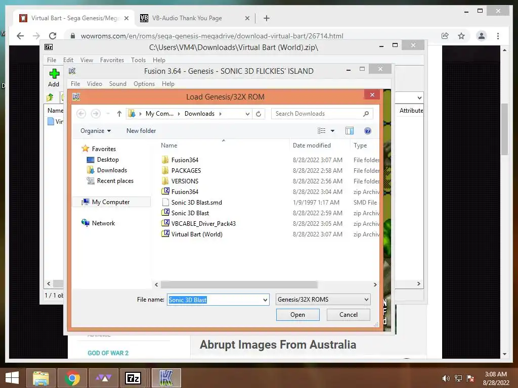Viewport: 518px width, 388px height.
Task: Select the Virtual Bart (World) zip archive
Action: pyautogui.click(x=197, y=234)
